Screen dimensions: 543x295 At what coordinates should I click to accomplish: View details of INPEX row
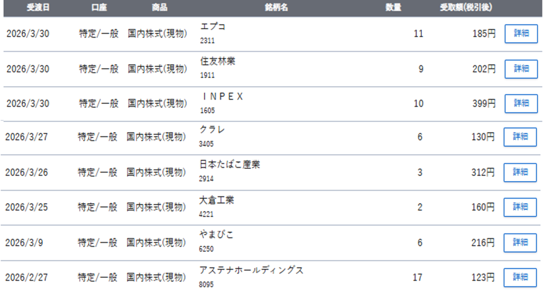521,103
